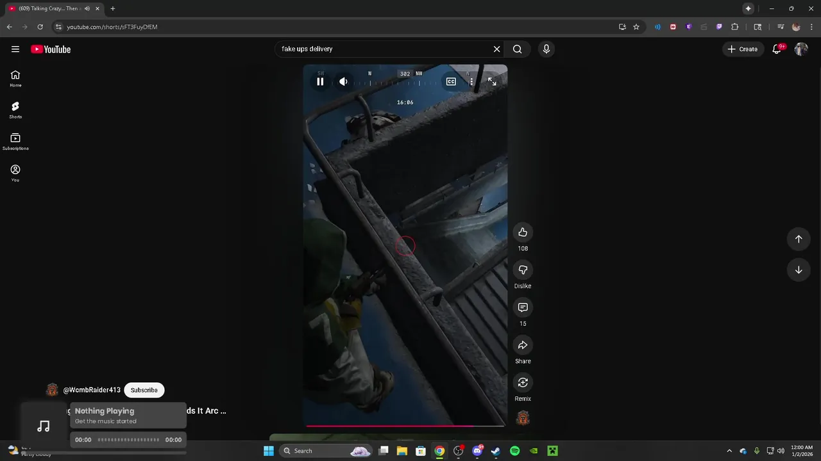Screen dimensions: 821x461
Task: Open Chrome three-dot menu
Action: coord(811,27)
